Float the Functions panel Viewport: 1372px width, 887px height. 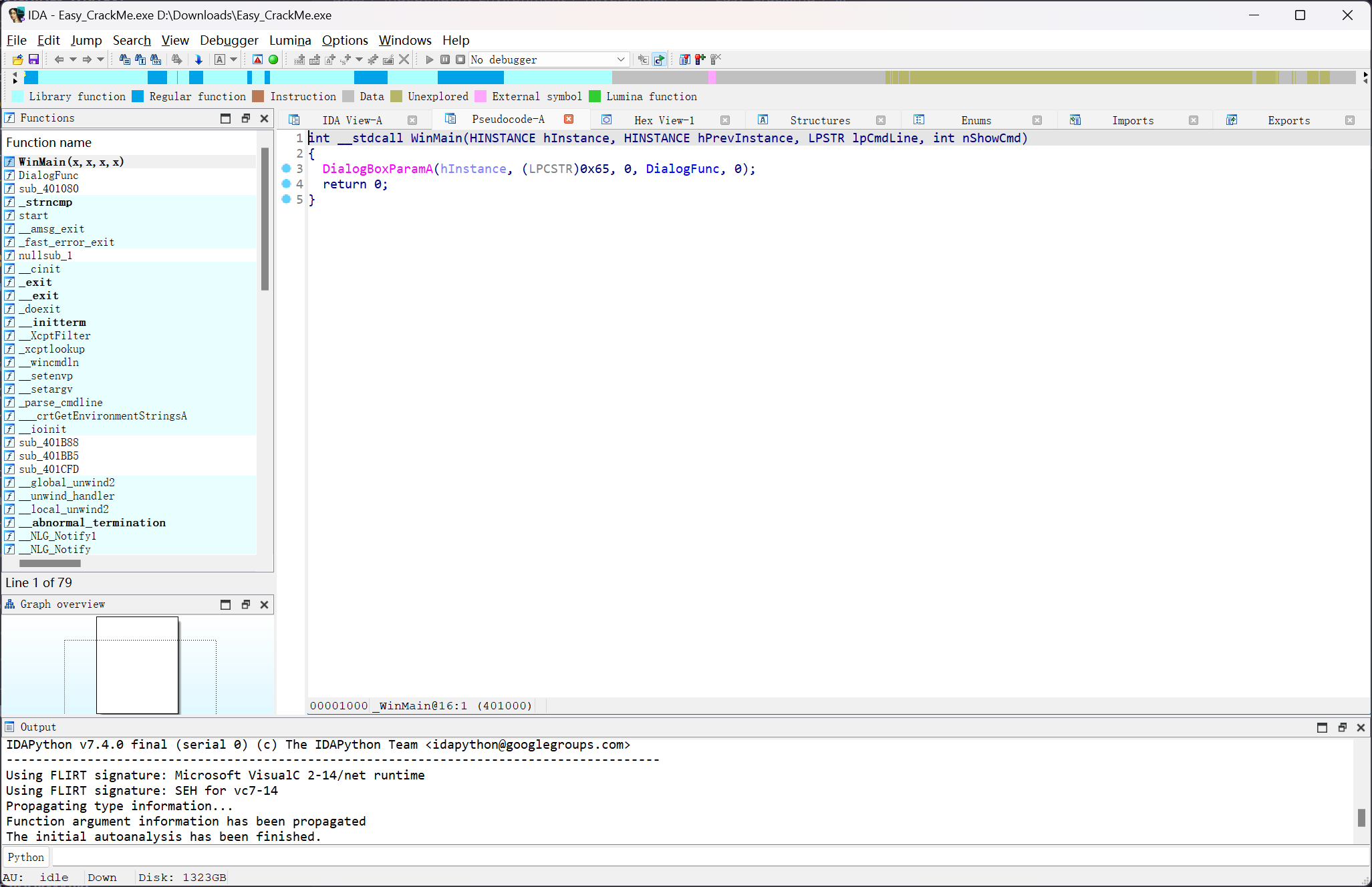pos(245,118)
